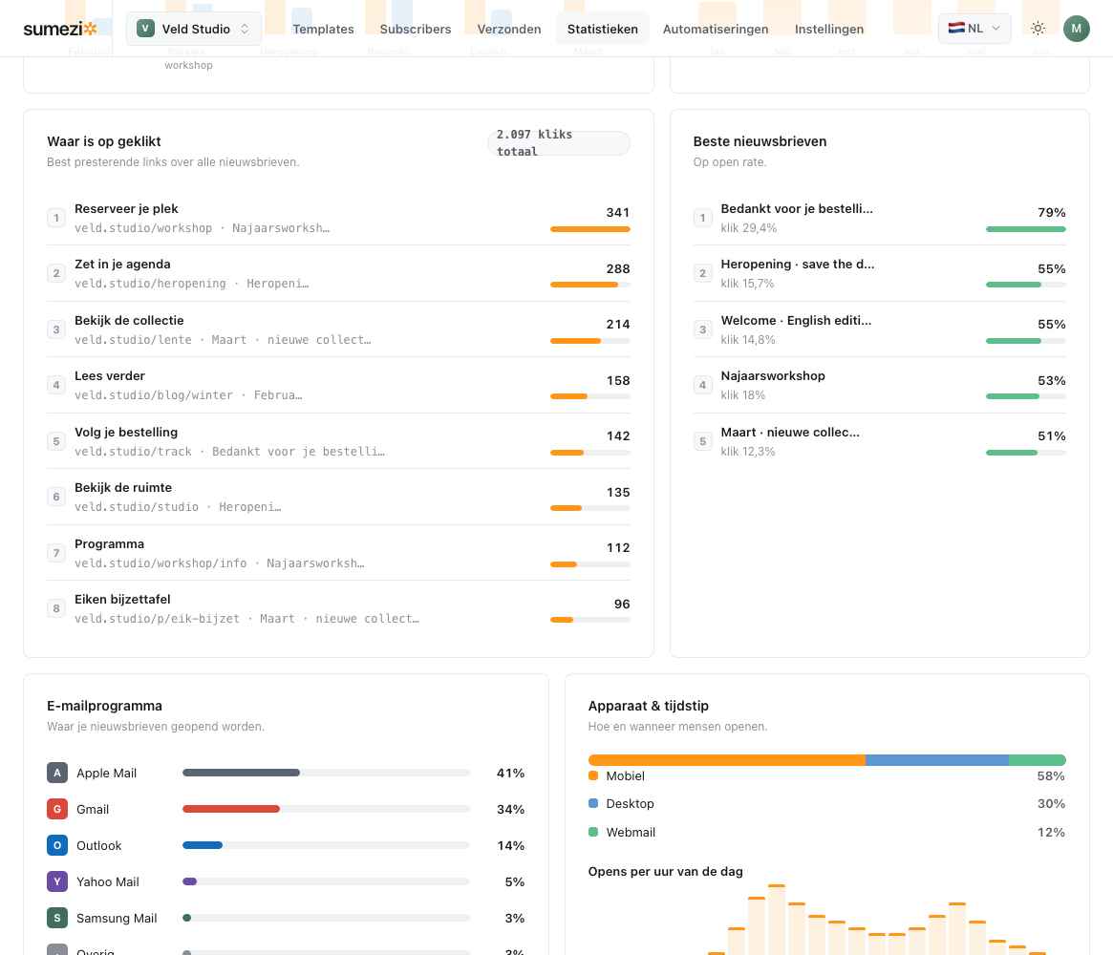Click the green V workspace badge

coord(145,29)
